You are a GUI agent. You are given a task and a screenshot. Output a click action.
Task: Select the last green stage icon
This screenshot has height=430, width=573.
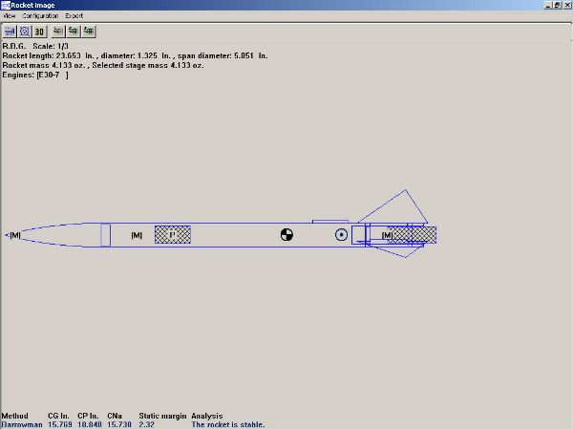[88, 31]
